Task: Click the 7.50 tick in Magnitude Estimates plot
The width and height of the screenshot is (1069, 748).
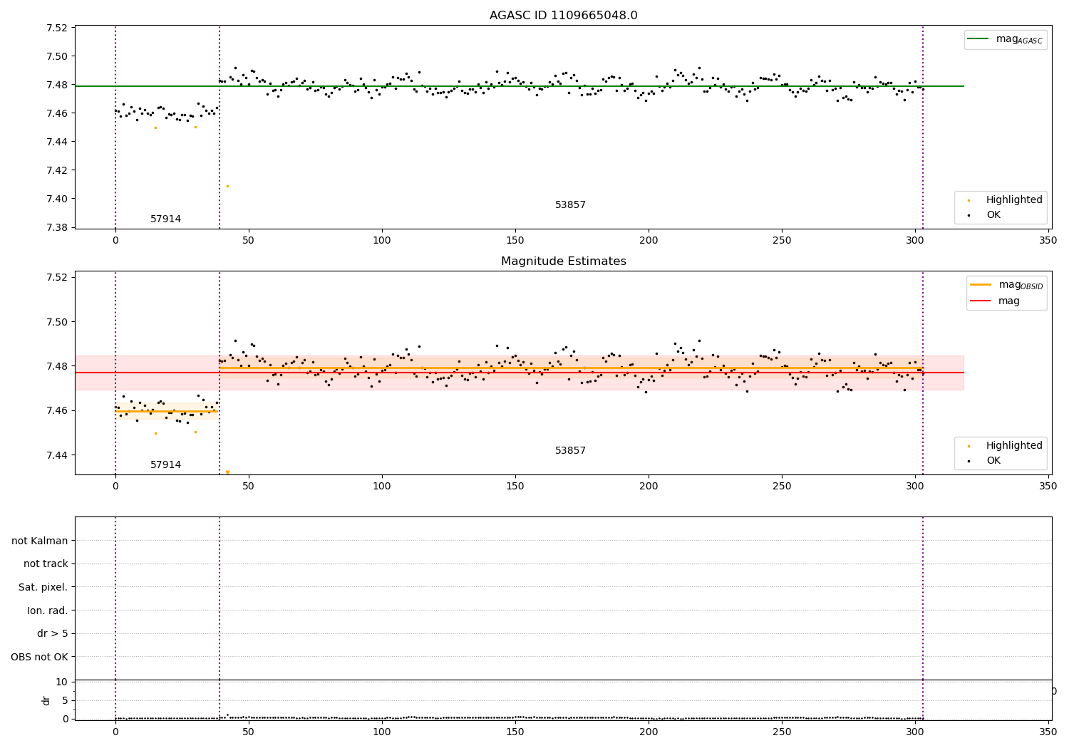Action: pyautogui.click(x=56, y=322)
